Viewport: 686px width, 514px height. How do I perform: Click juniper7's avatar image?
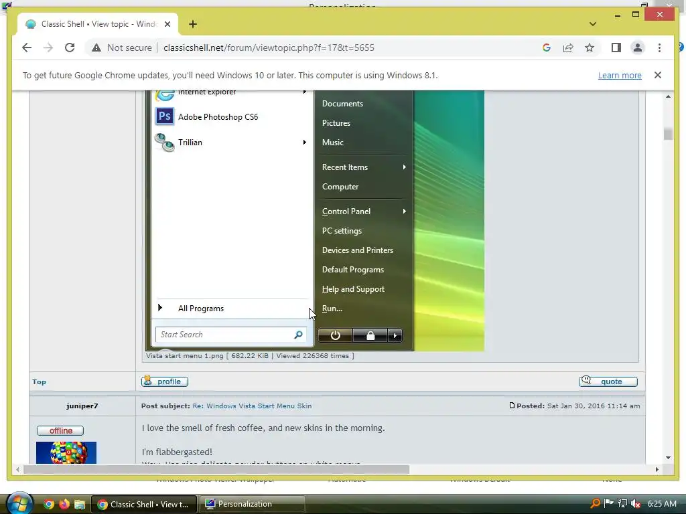(66, 452)
